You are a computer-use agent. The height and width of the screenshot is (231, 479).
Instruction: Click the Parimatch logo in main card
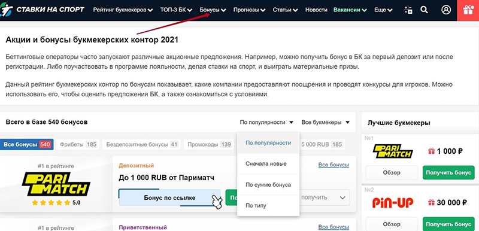click(x=56, y=184)
